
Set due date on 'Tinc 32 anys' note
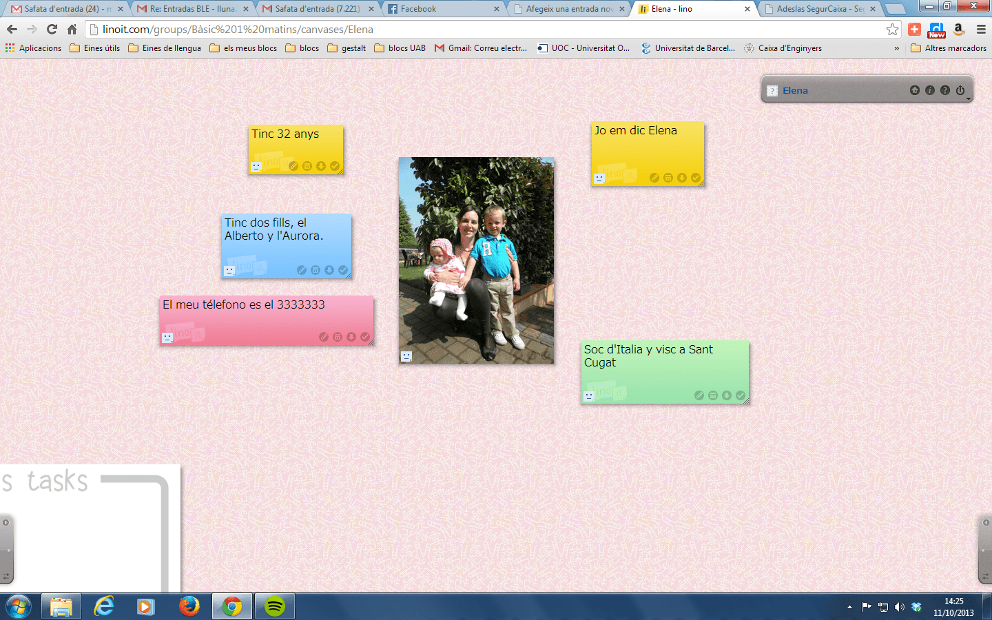(x=307, y=166)
